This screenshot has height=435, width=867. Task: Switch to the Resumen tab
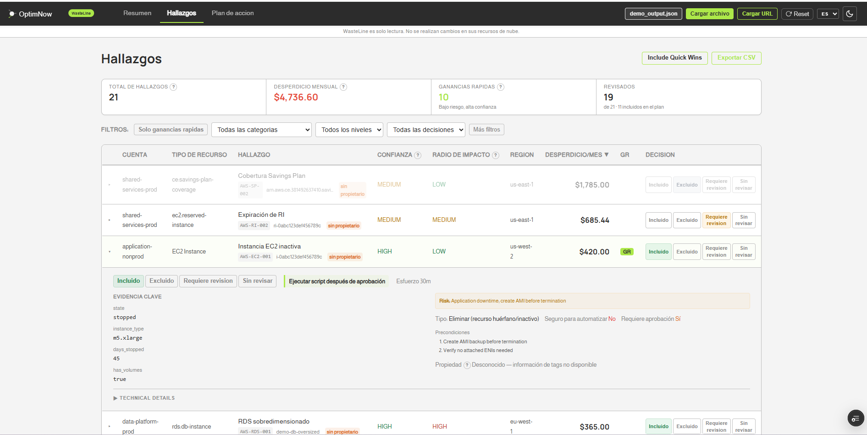point(137,13)
